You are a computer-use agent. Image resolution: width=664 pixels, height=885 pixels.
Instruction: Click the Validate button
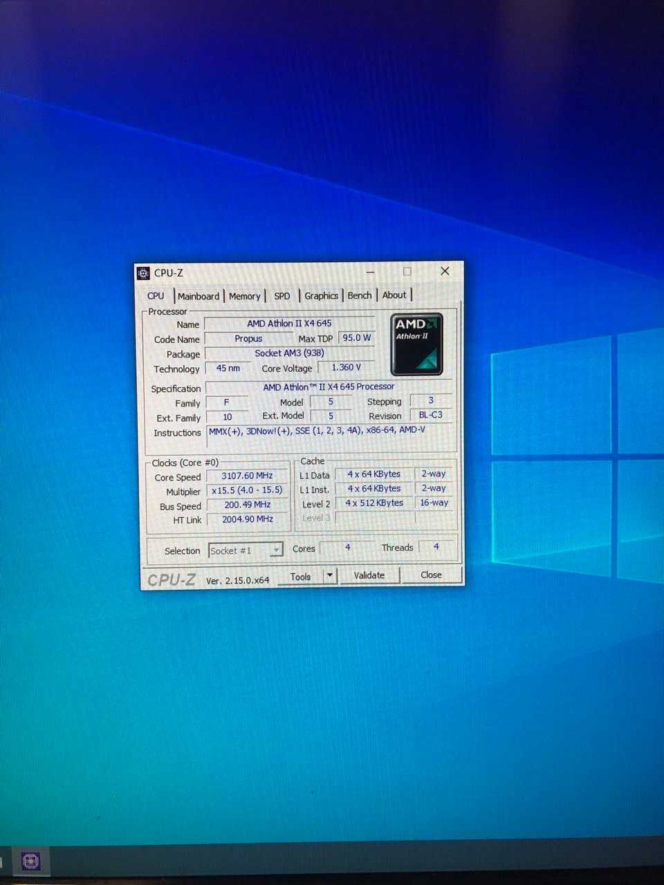click(369, 575)
